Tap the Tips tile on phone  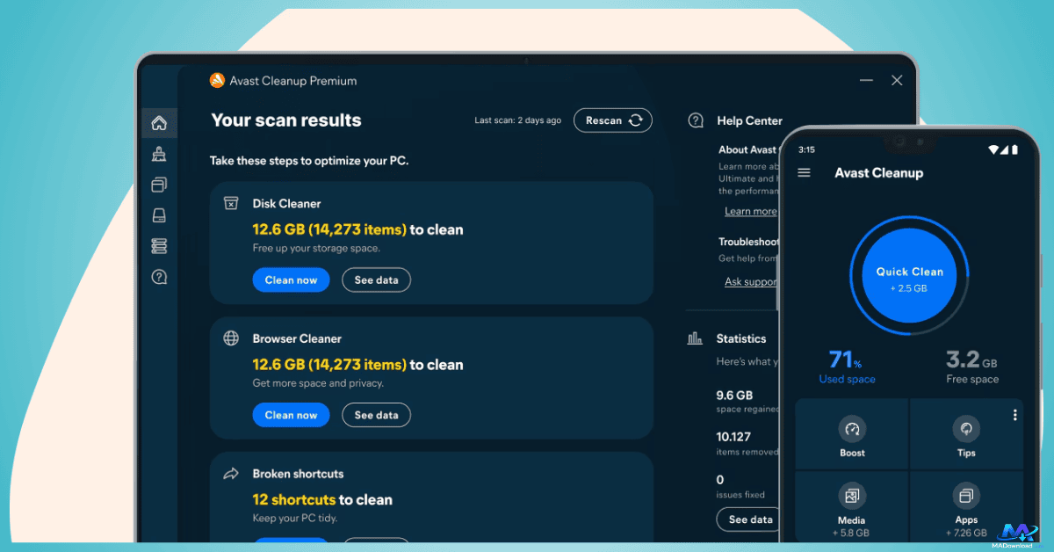click(966, 437)
